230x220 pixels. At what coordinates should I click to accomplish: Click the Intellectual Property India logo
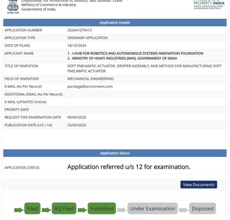pyautogui.click(x=209, y=5)
